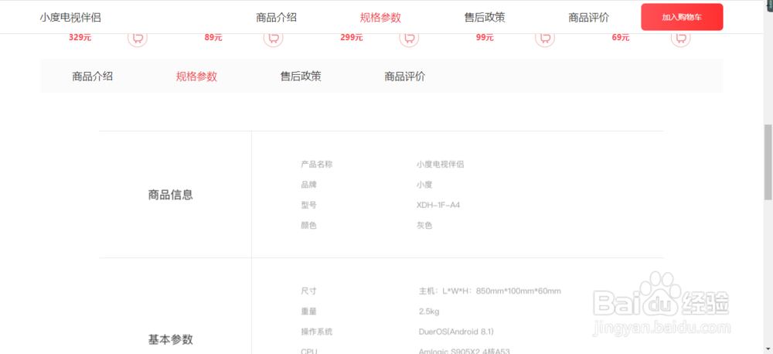Click the 小度电视伴侣 product name value

(441, 165)
